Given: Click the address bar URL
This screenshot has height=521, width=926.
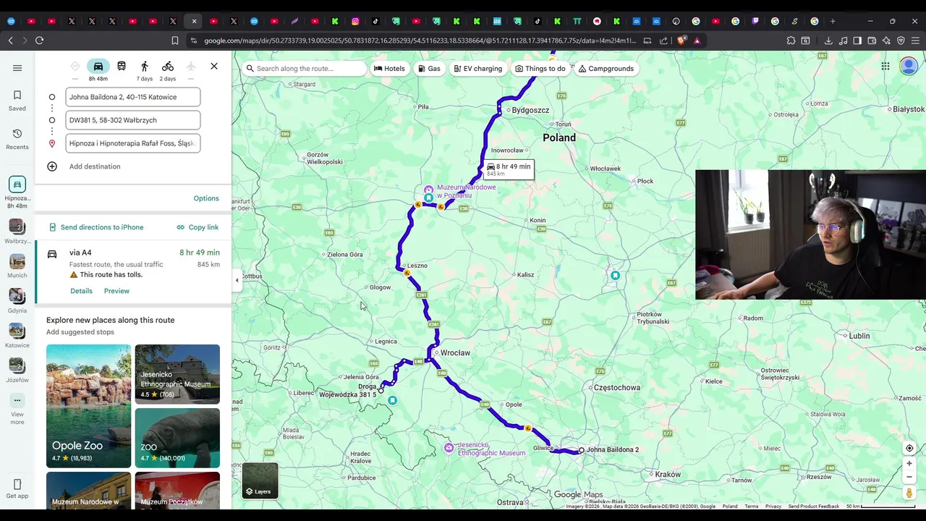Looking at the screenshot, I should [420, 41].
